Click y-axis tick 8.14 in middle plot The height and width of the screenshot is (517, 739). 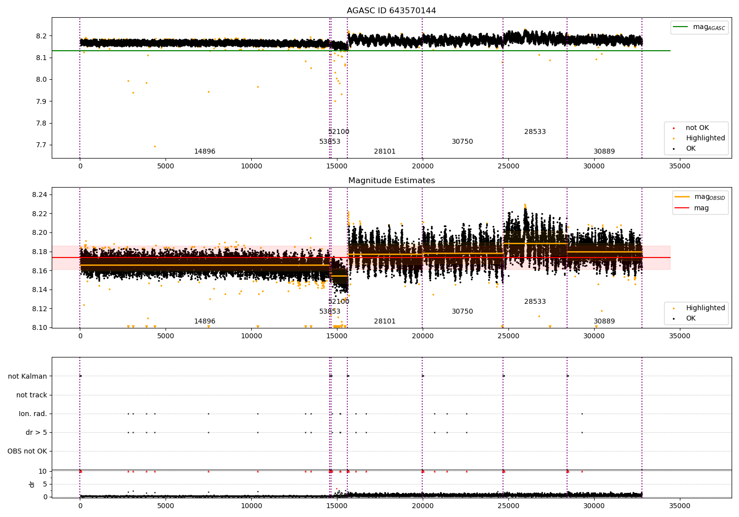coord(39,290)
